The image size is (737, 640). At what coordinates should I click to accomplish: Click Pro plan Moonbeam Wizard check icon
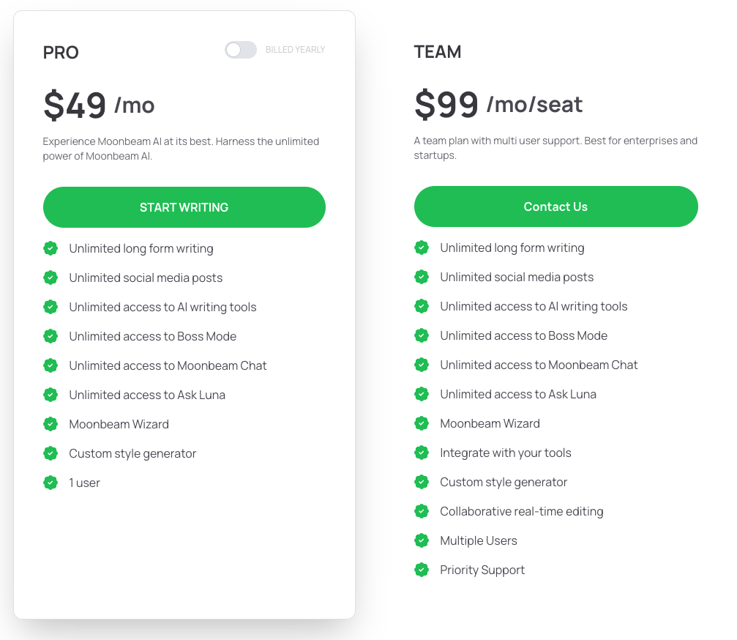[x=50, y=424]
